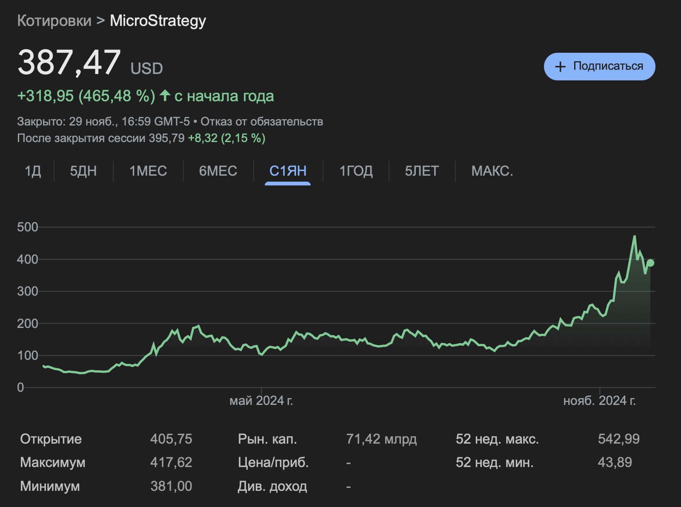The height and width of the screenshot is (507, 681).
Task: Click the 387,47 price value
Action: [x=69, y=63]
